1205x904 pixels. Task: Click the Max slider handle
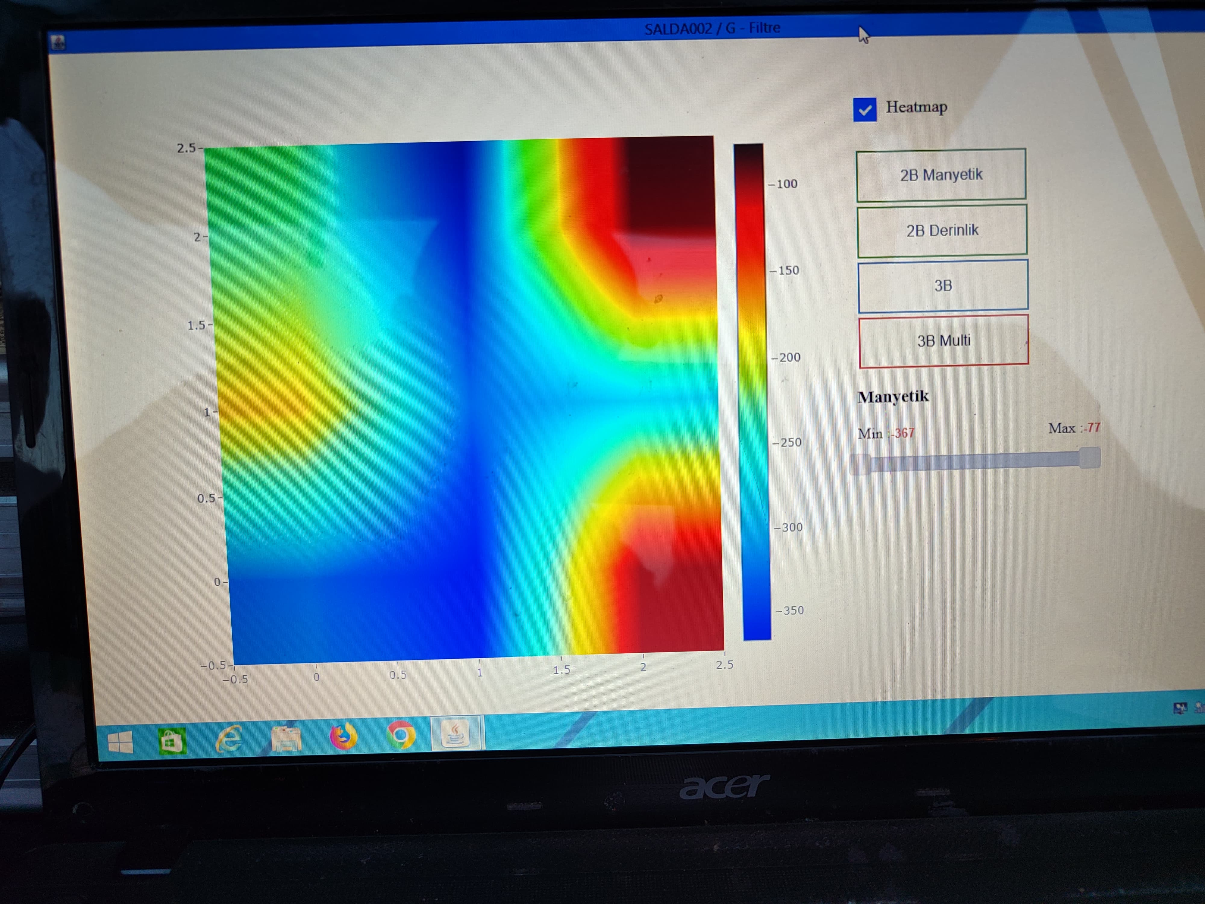1089,458
